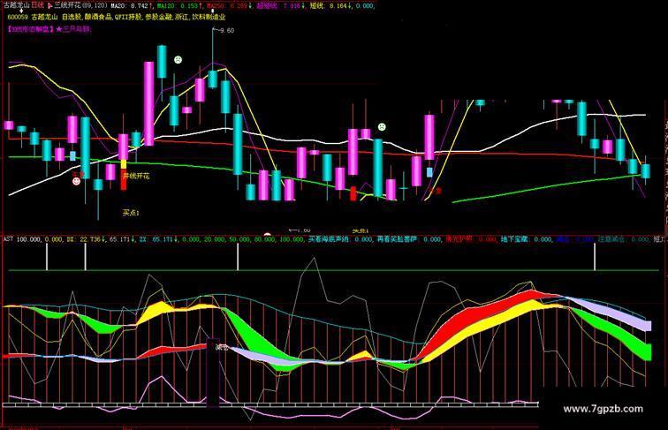Click sad-face marker above mid-chart cyan candle
This screenshot has width=668, height=430.
tap(382, 127)
